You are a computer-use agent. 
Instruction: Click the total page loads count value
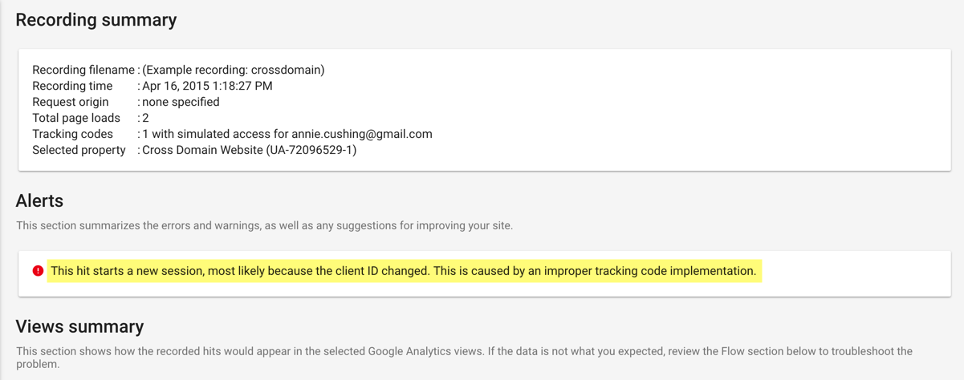click(145, 118)
